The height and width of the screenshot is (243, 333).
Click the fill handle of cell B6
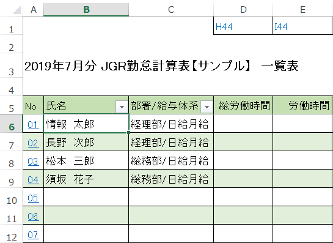point(129,133)
